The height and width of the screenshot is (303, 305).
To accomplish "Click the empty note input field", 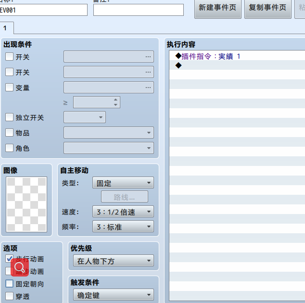I will pos(139,10).
